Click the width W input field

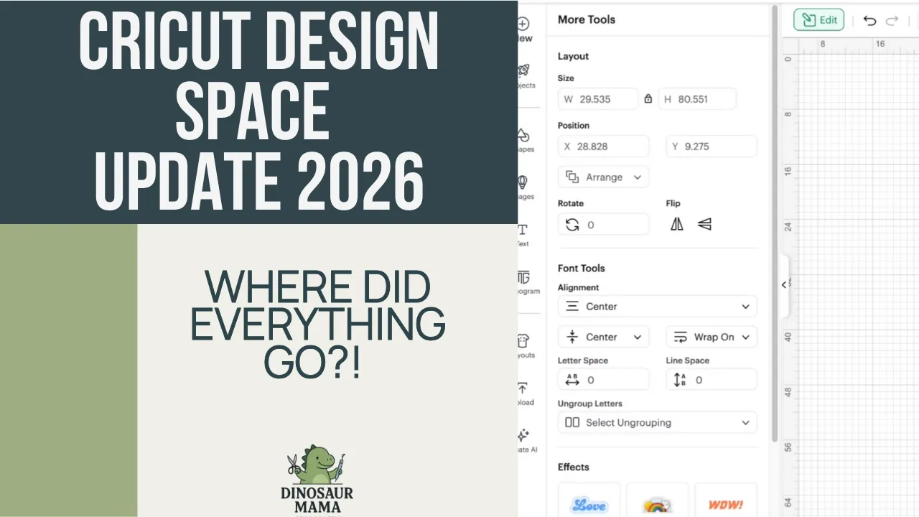(x=597, y=99)
